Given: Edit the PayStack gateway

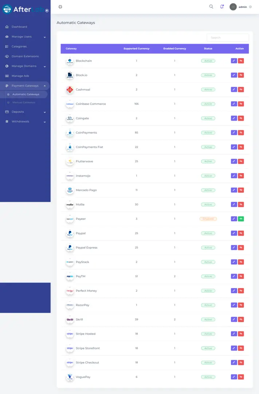Looking at the screenshot, I should 234,262.
